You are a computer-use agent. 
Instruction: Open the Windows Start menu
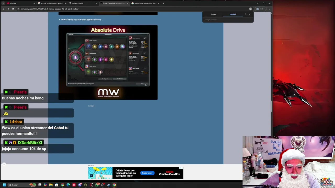4,185
